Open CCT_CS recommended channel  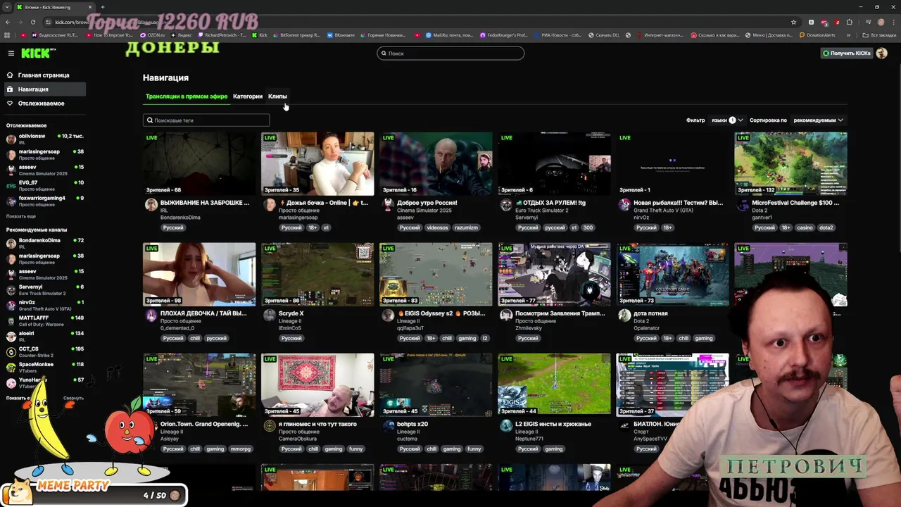pos(44,351)
